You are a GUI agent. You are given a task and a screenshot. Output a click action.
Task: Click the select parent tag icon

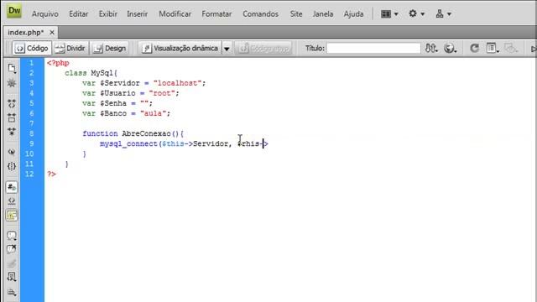point(12,152)
